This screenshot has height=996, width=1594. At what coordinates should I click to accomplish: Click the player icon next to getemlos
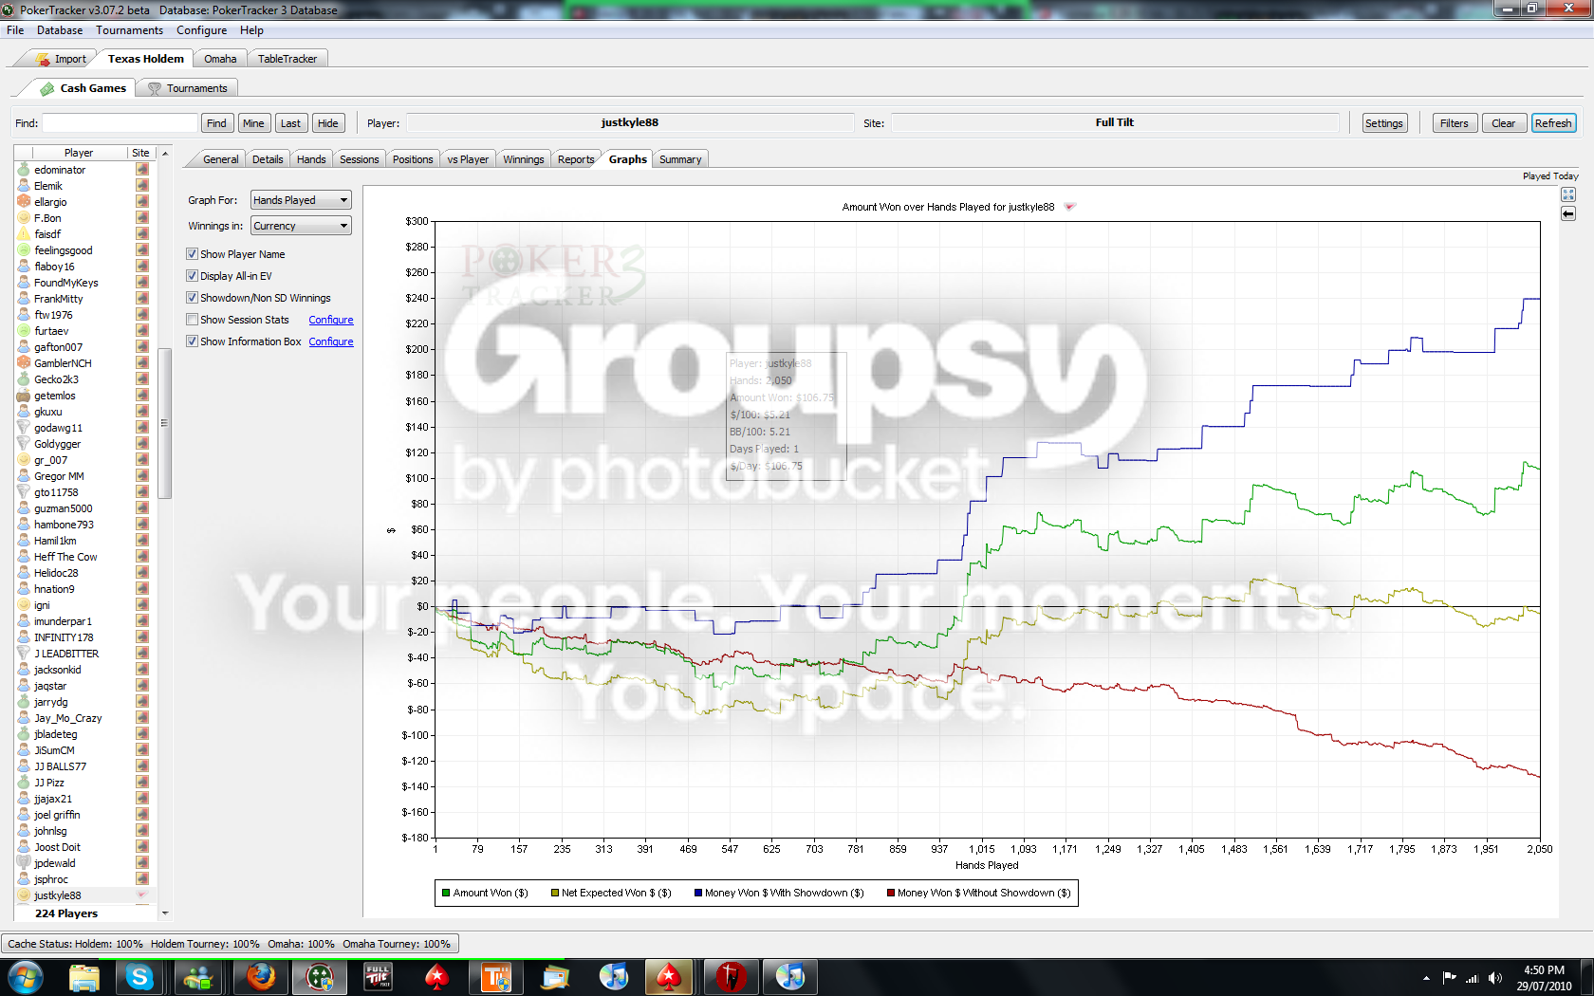24,396
